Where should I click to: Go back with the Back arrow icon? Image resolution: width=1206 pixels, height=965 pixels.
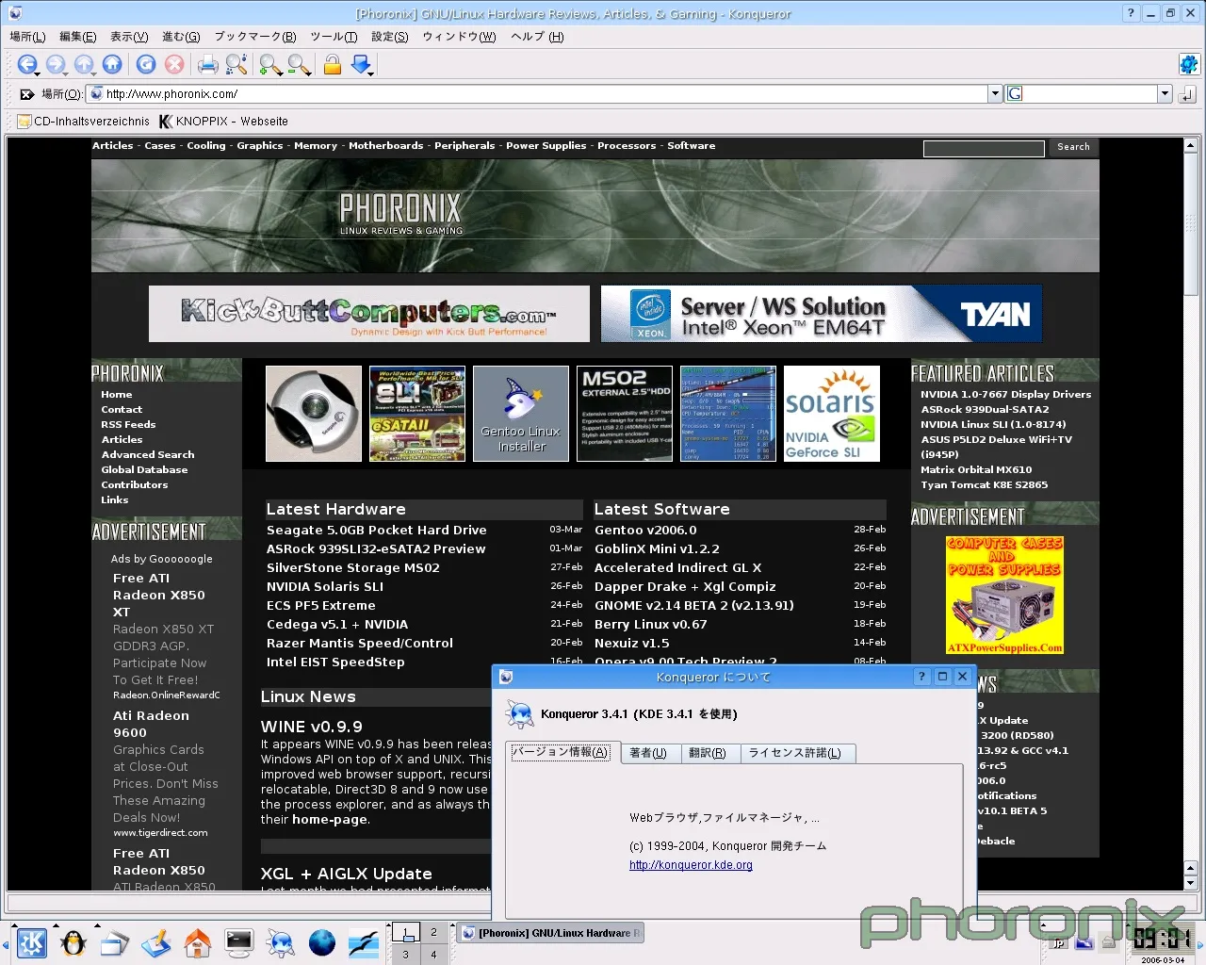25,64
